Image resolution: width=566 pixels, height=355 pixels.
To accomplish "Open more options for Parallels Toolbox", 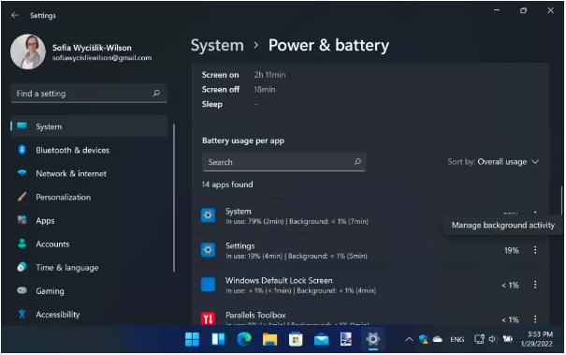I will (535, 319).
